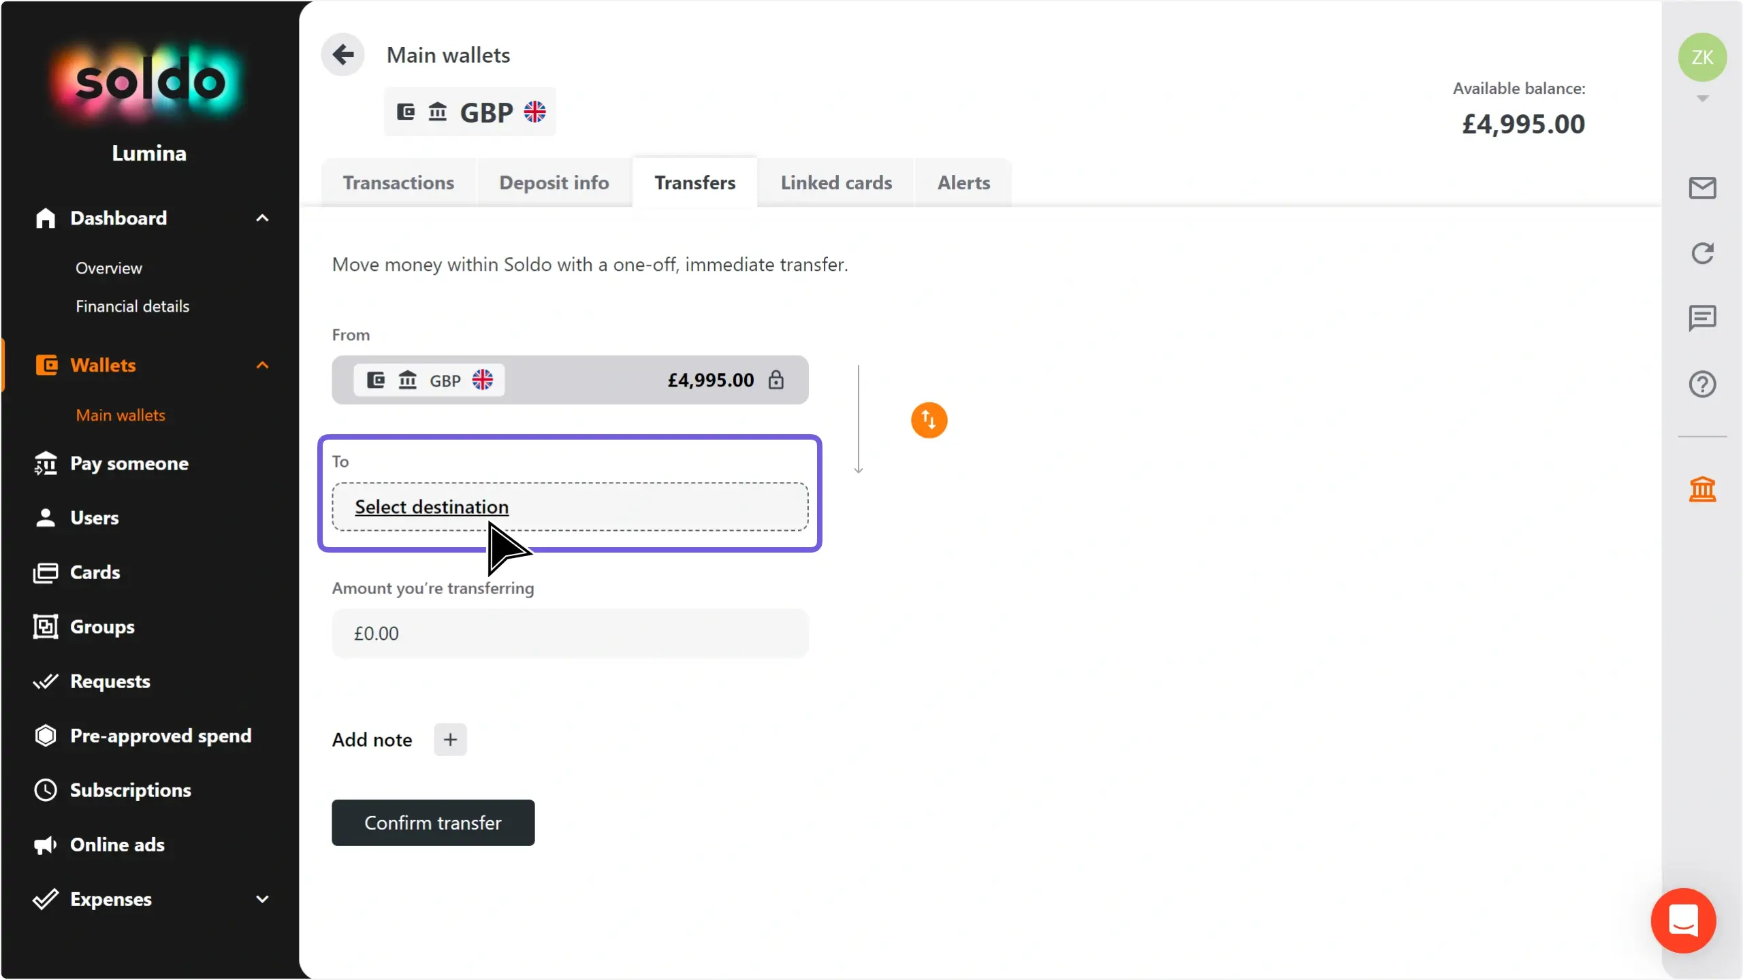Open the red live chat bubble
This screenshot has height=980, width=1743.
(1683, 921)
